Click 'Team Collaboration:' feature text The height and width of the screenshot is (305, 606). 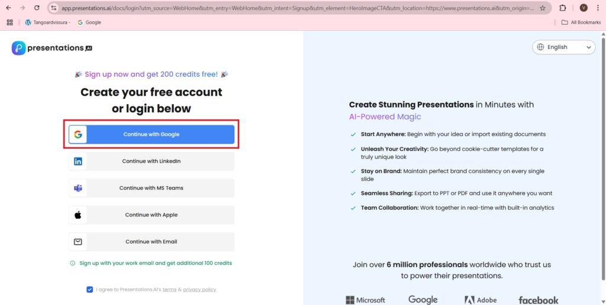pyautogui.click(x=389, y=207)
